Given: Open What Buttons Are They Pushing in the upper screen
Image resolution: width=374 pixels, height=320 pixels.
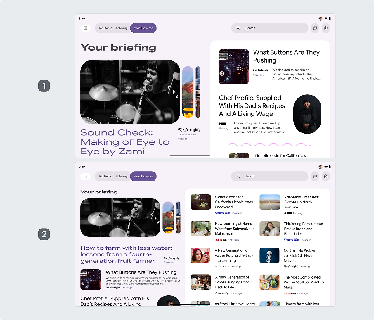Looking at the screenshot, I should [x=286, y=56].
